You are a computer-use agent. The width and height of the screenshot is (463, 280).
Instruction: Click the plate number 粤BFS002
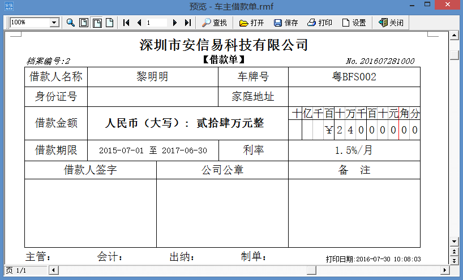pos(354,77)
